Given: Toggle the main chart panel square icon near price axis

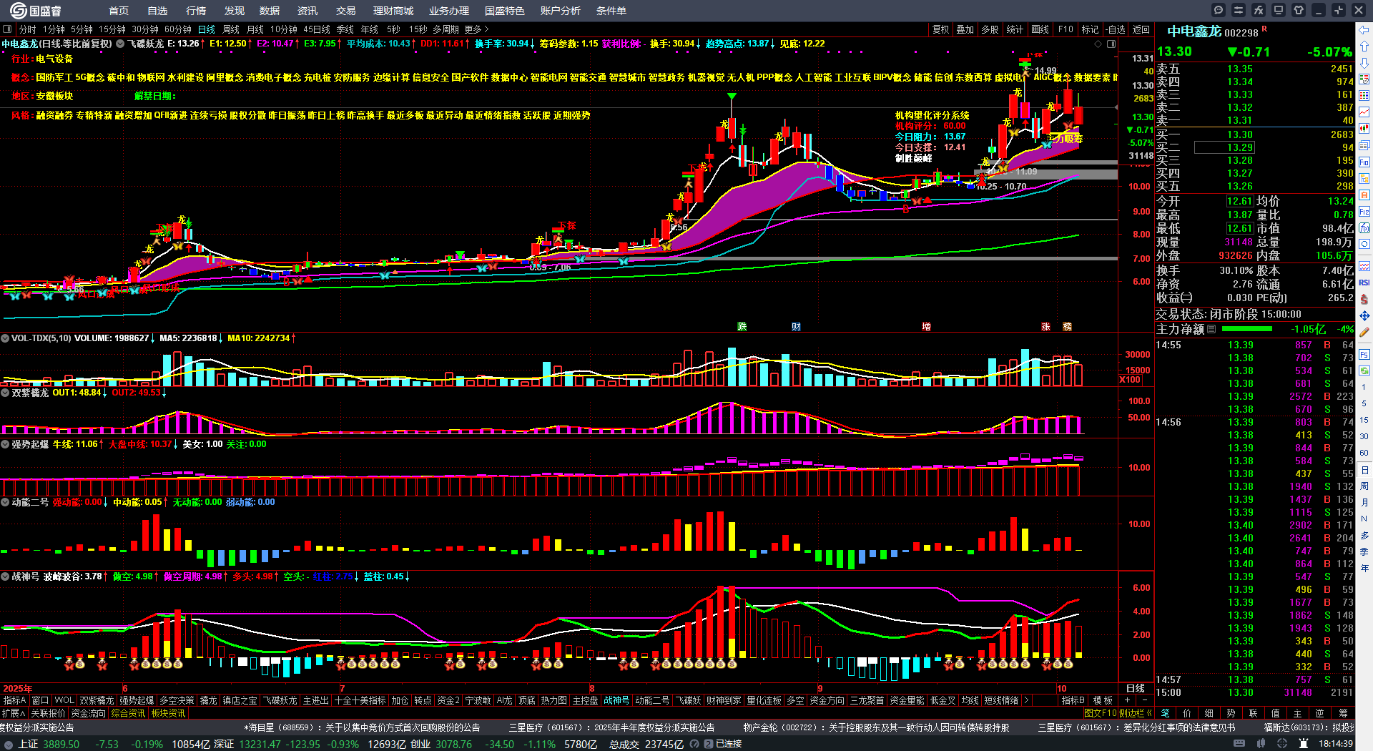Looking at the screenshot, I should click(1111, 44).
